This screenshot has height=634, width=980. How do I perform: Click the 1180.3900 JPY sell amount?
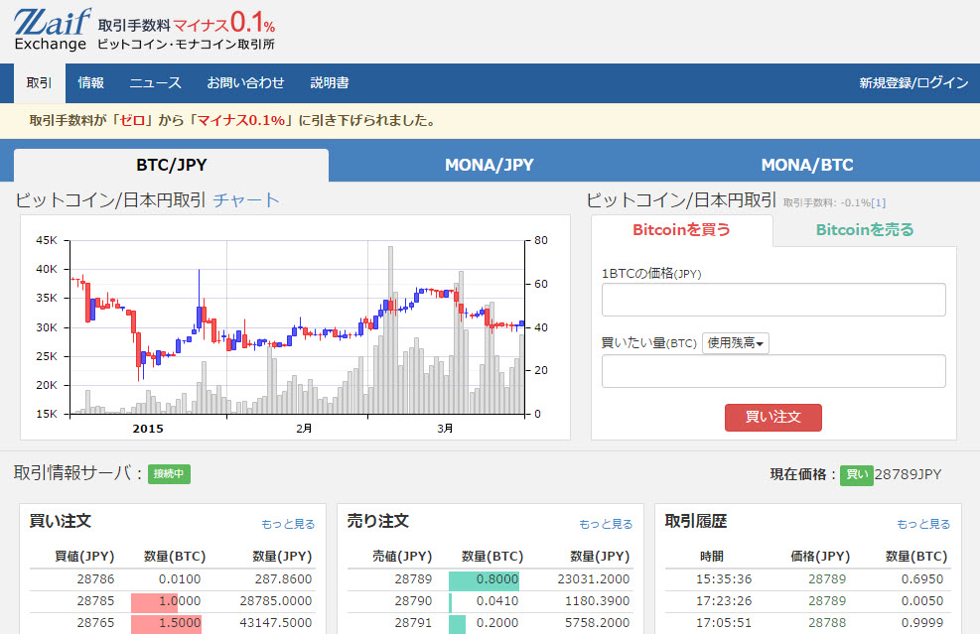point(597,601)
